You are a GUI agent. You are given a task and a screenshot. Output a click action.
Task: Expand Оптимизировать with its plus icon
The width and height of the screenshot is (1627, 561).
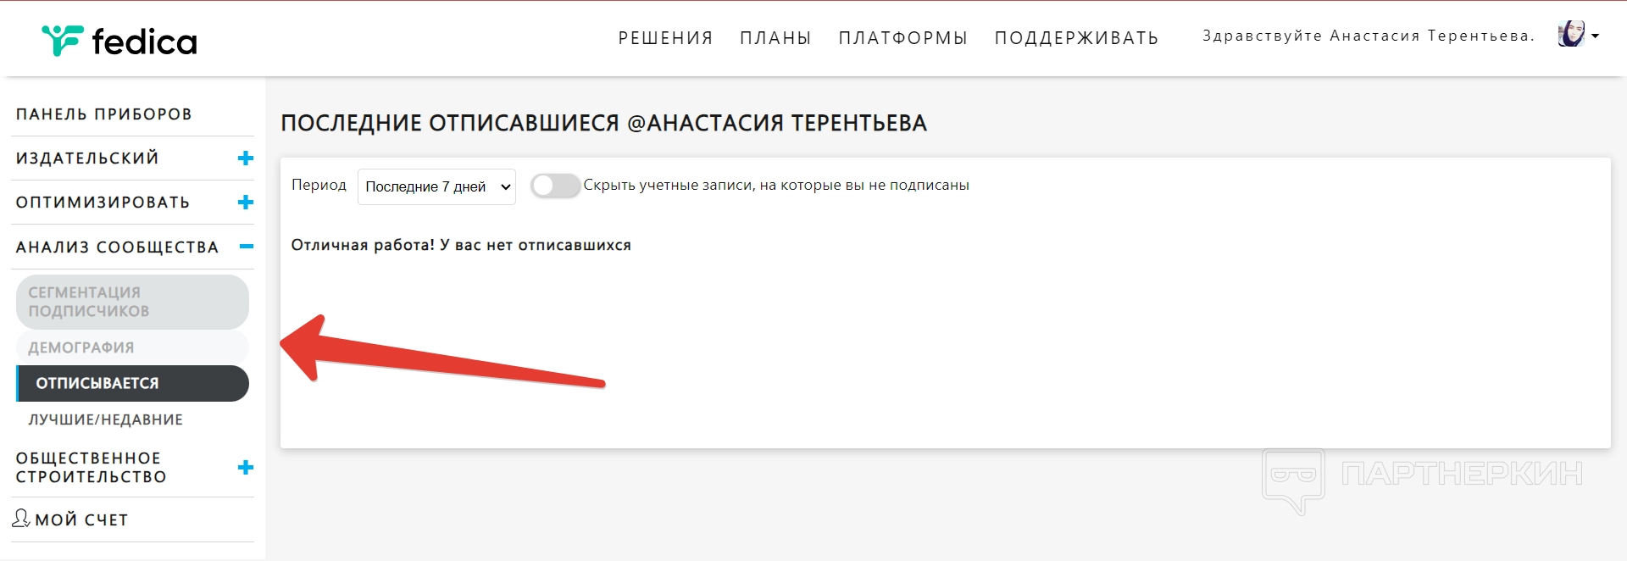246,203
